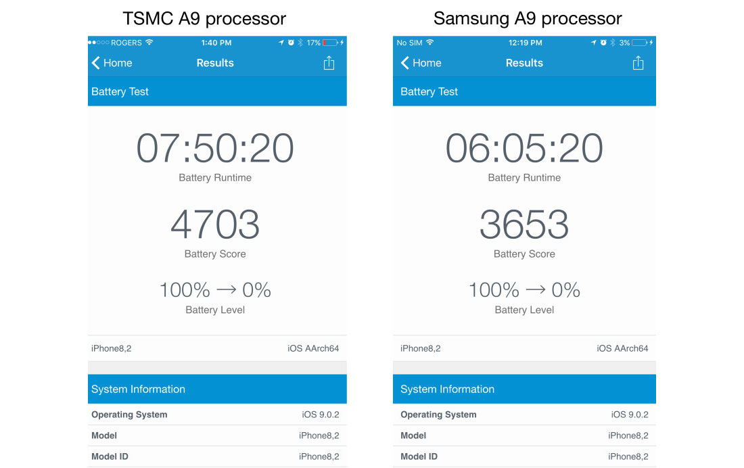Select the 3653 battery score value
The height and width of the screenshot is (468, 744).
tap(524, 225)
